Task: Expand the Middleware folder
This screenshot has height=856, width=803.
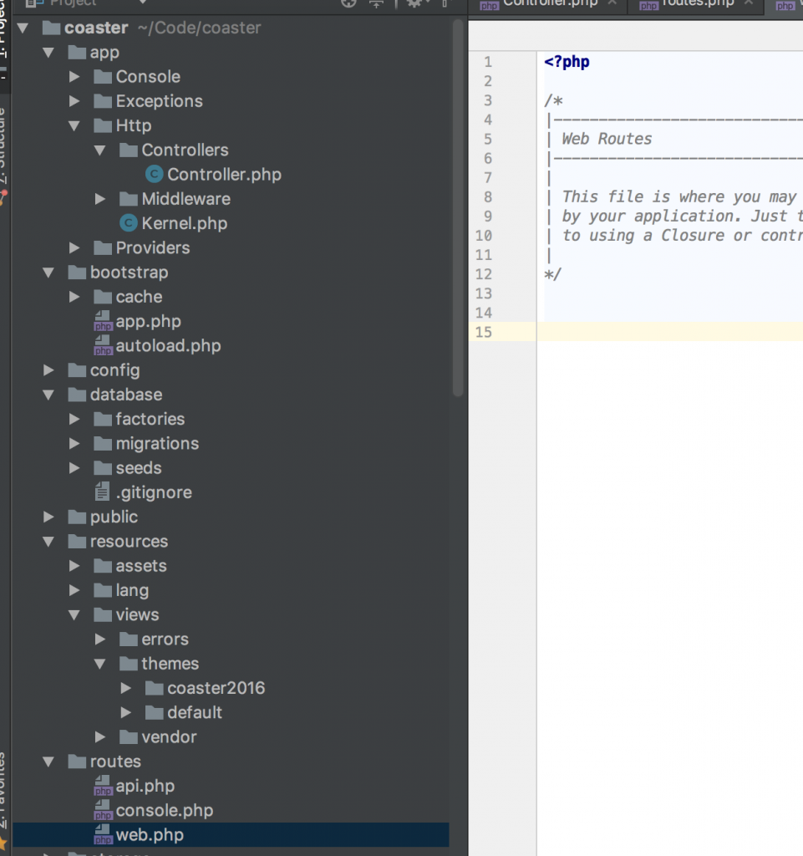Action: click(x=100, y=199)
